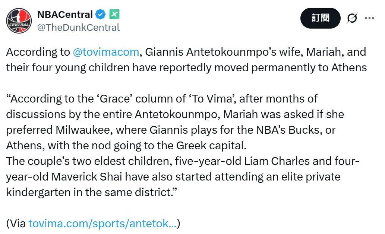
Task: Open the NBACentral profile avatar
Action: click(x=19, y=20)
